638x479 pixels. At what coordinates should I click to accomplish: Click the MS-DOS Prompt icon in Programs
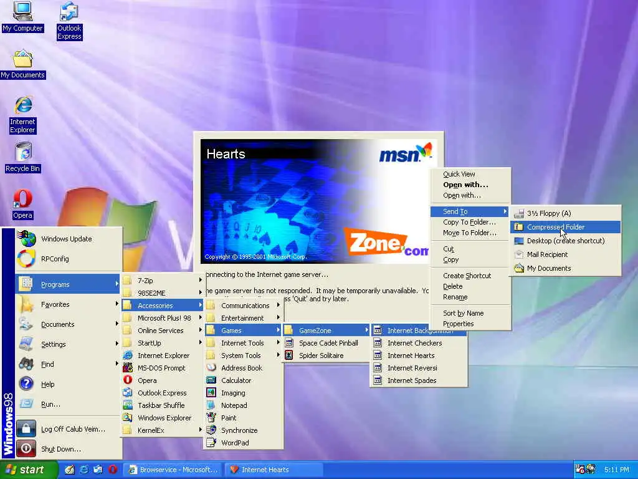[128, 368]
